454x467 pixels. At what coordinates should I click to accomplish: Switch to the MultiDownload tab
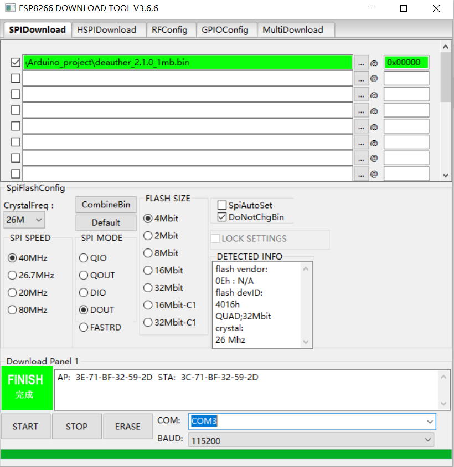click(296, 29)
